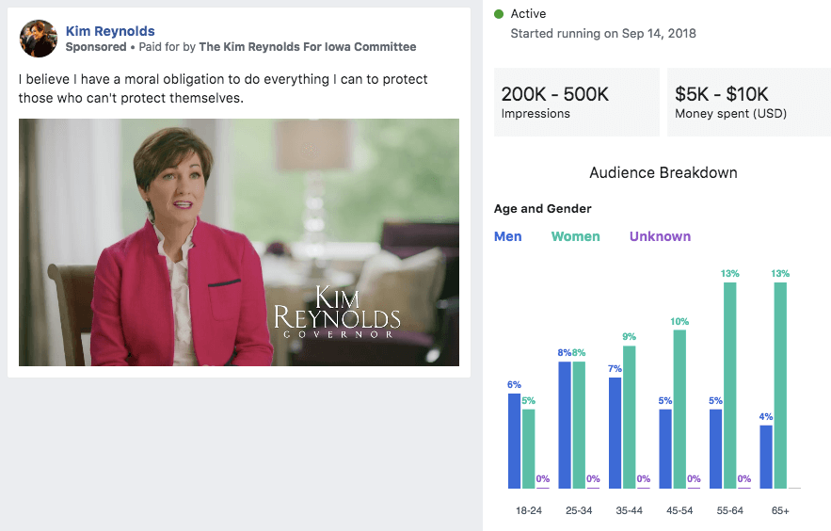Click the blue Men bar for 65+
The image size is (831, 531).
coord(766,457)
